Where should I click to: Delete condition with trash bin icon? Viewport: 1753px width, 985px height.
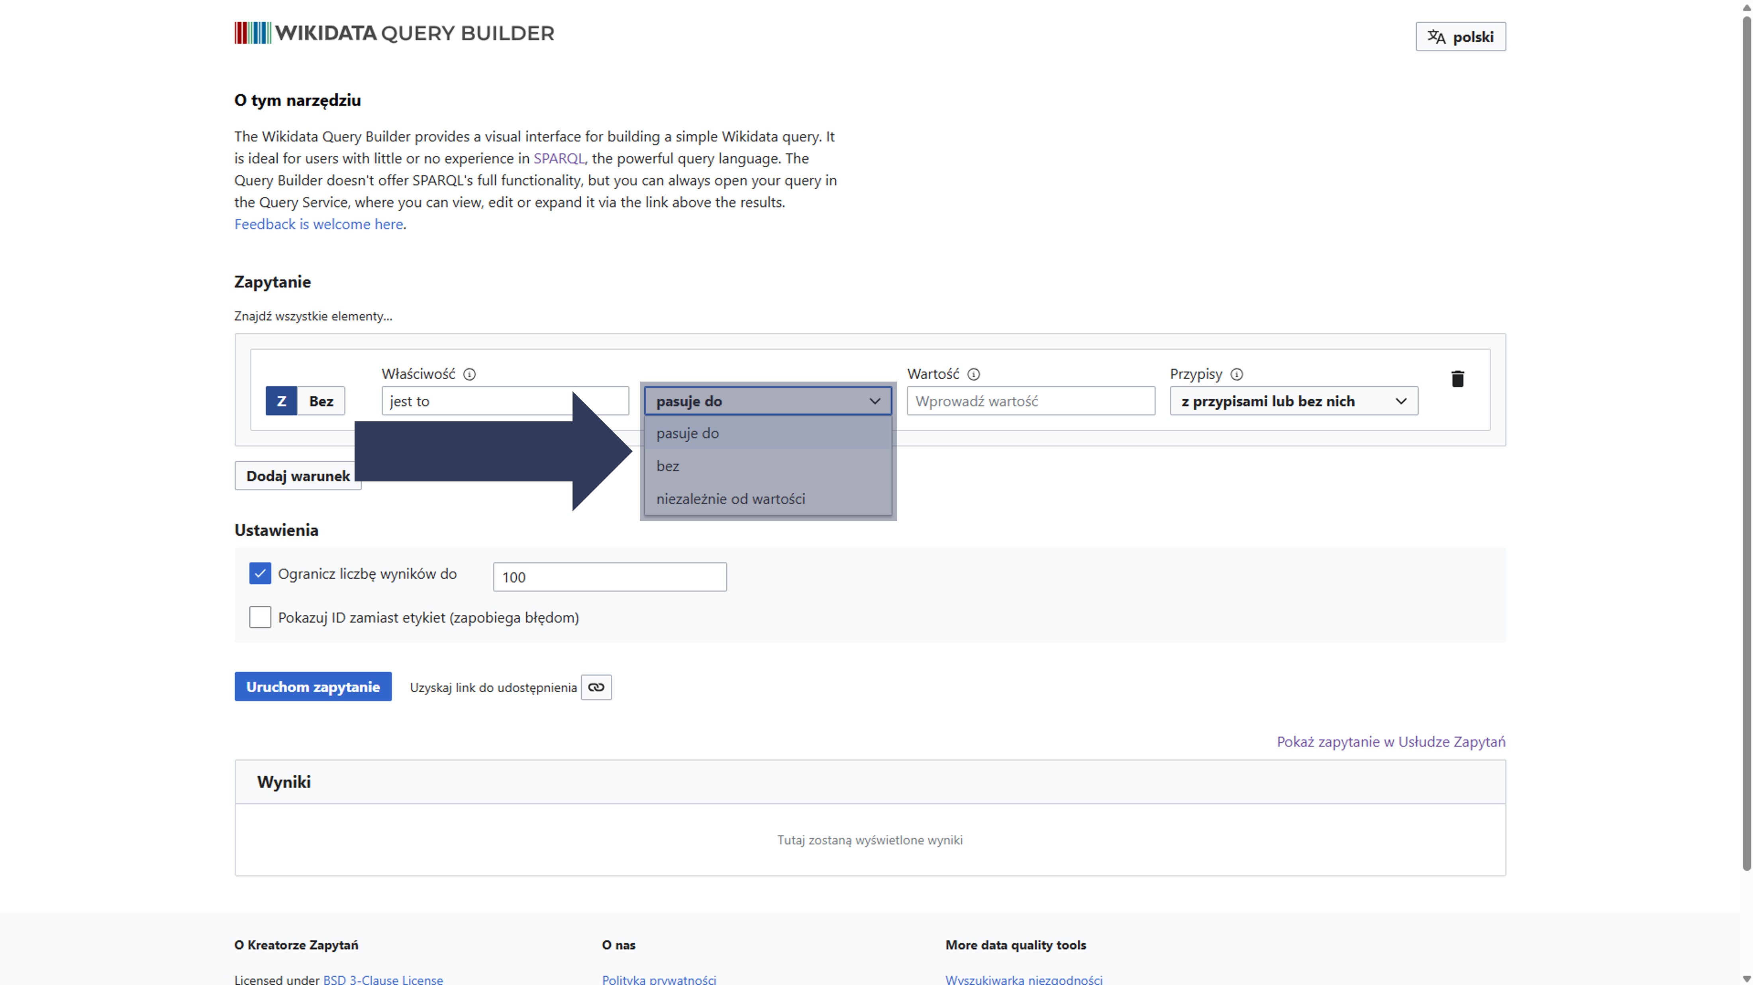[1457, 379]
